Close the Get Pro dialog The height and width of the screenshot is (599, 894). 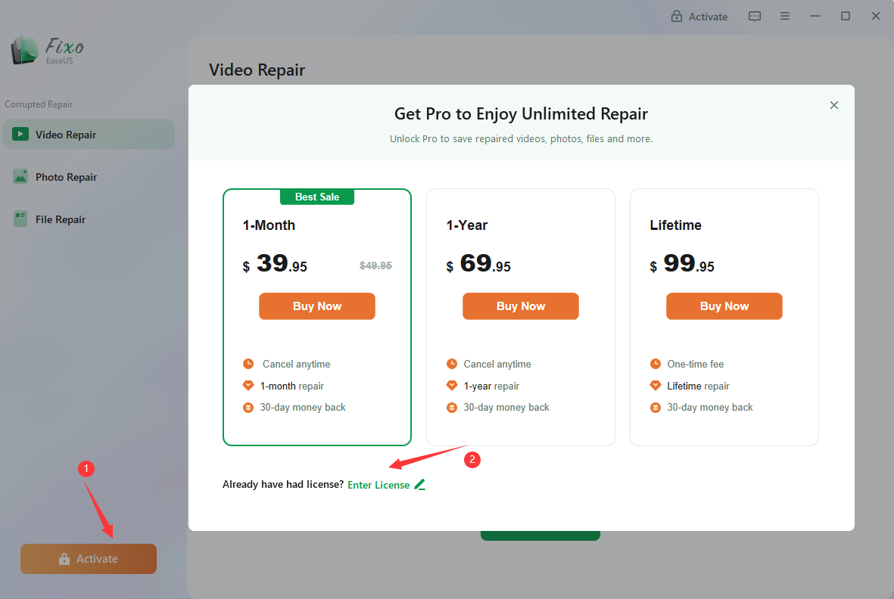click(x=834, y=105)
